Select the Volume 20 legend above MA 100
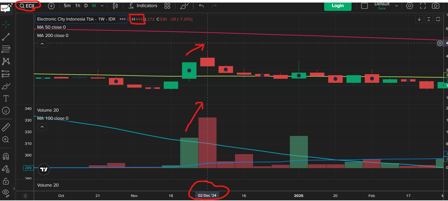Viewport: 448px width, 201px height. pos(48,110)
